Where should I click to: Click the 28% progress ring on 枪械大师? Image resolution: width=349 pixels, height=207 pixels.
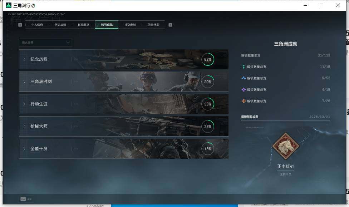(208, 126)
